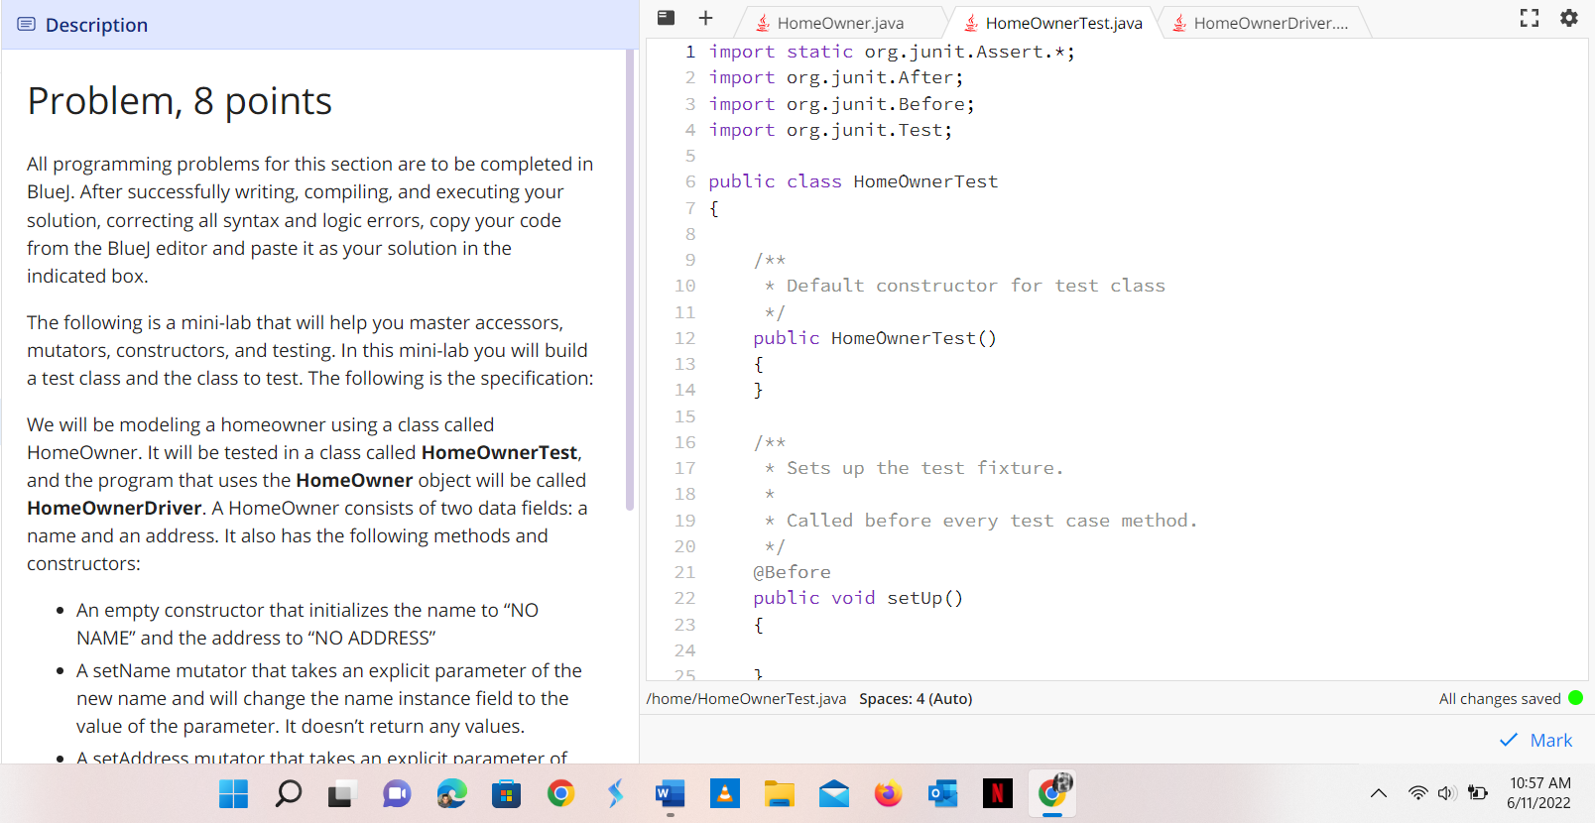
Task: Click the import static org.junit.Assert.*; line
Action: click(x=892, y=52)
